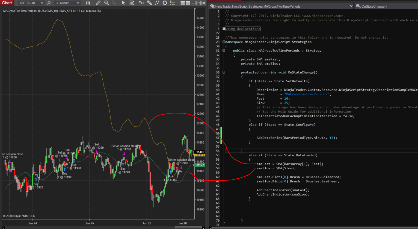Click the AddChartIndicator(smaFast) line
This screenshot has height=229, width=418.
283,190
